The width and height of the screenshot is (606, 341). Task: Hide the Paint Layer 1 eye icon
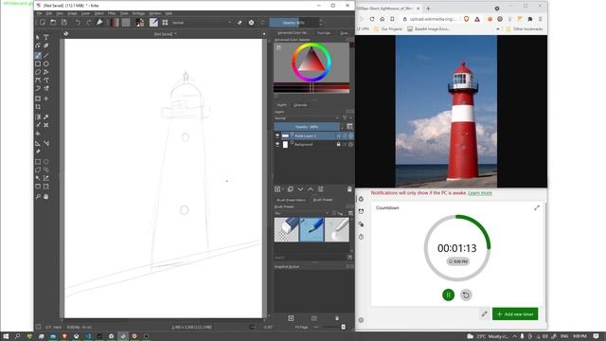click(277, 135)
